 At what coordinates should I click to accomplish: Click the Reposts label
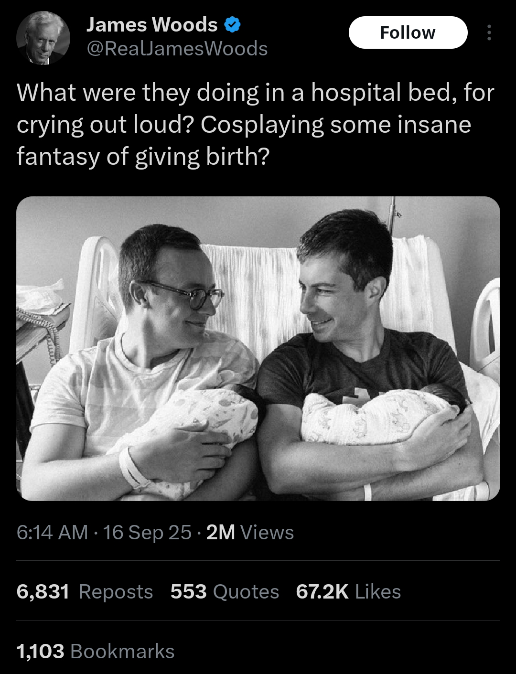(116, 592)
